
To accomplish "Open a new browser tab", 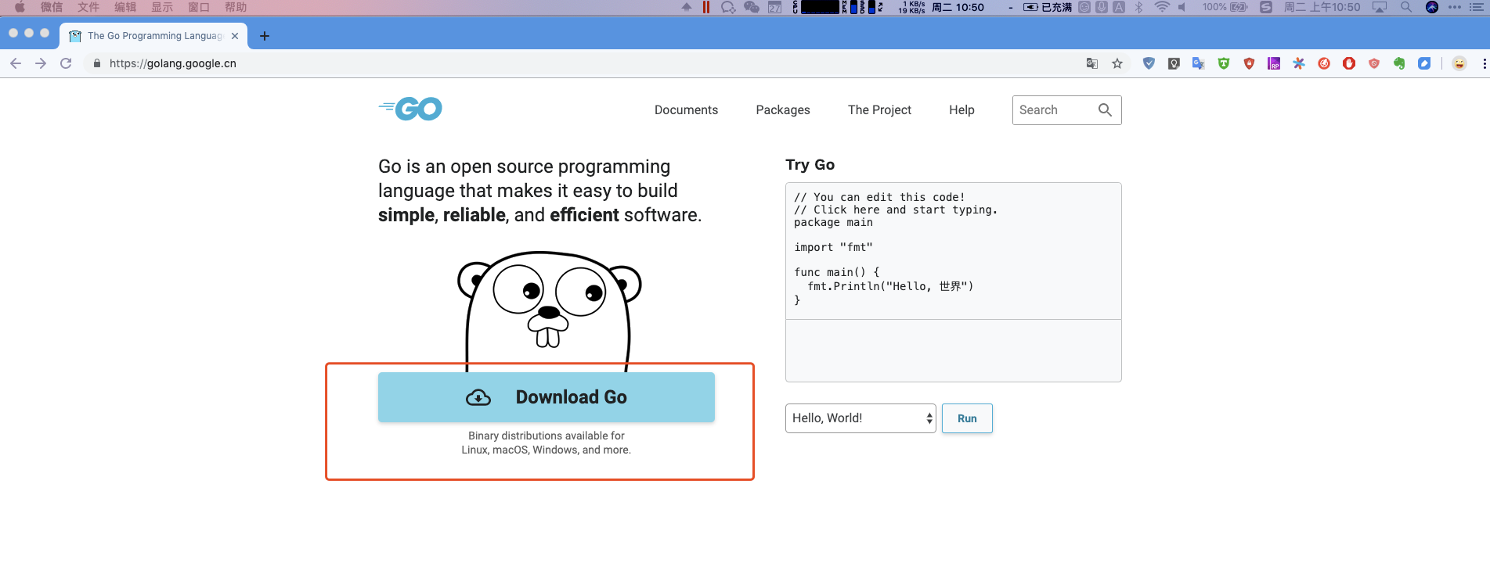I will pos(265,36).
